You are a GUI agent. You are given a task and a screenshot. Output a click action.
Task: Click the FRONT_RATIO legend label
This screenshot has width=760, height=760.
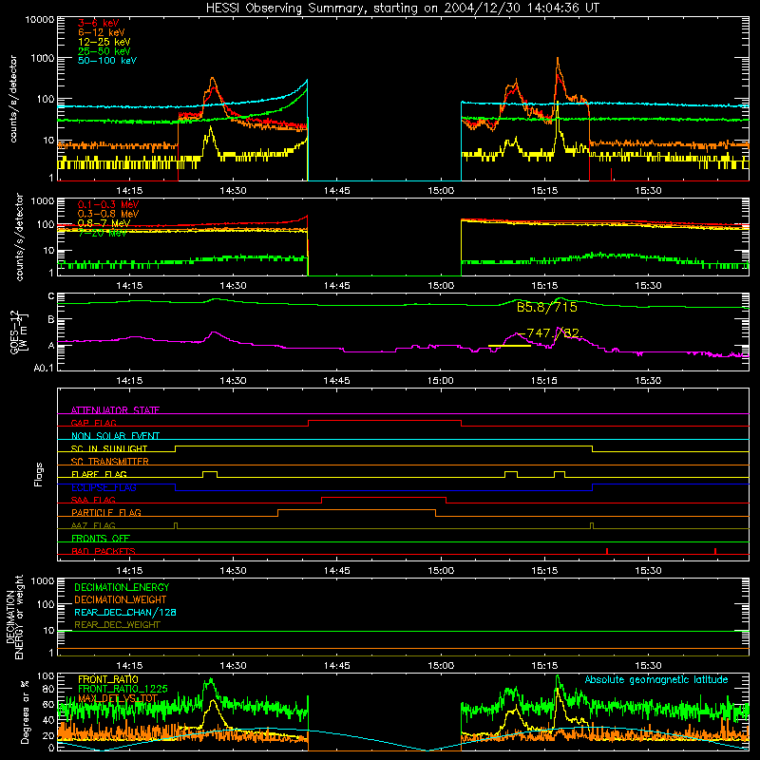(108, 679)
